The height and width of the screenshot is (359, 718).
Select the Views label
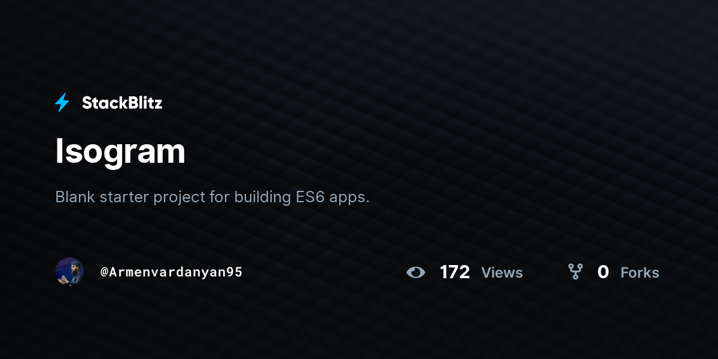pyautogui.click(x=502, y=273)
